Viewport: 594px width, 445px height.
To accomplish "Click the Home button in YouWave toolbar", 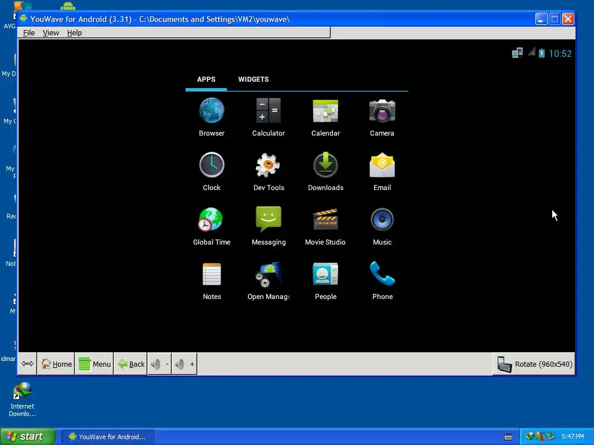I will [x=56, y=364].
